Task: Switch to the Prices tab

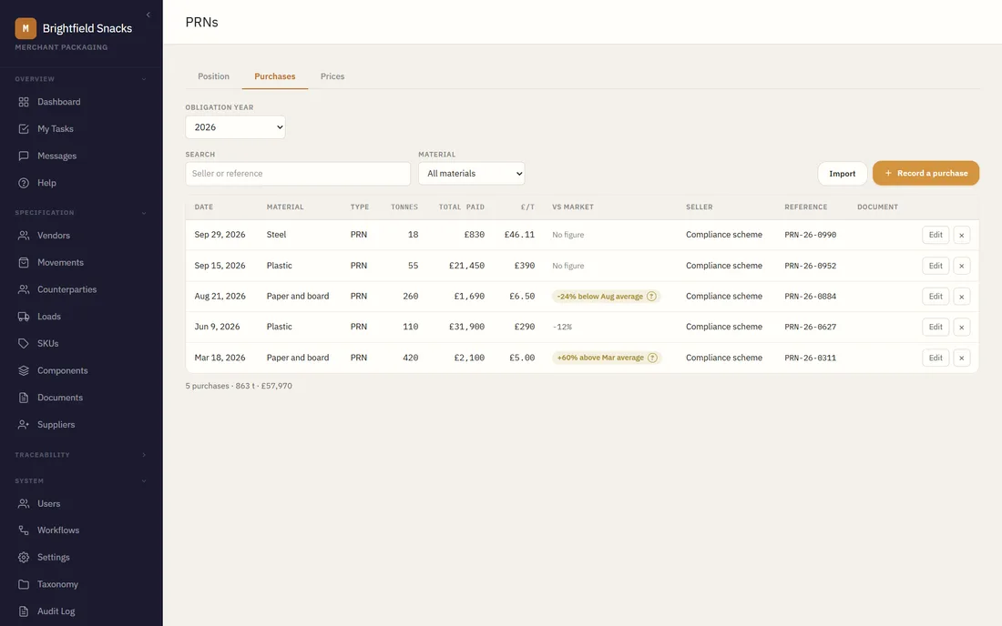Action: pyautogui.click(x=332, y=76)
